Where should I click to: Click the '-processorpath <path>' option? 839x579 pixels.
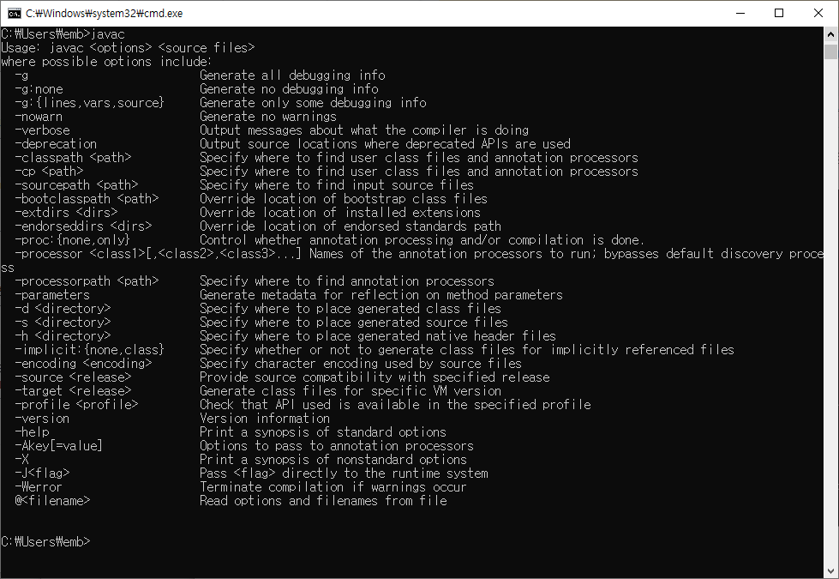pos(87,281)
